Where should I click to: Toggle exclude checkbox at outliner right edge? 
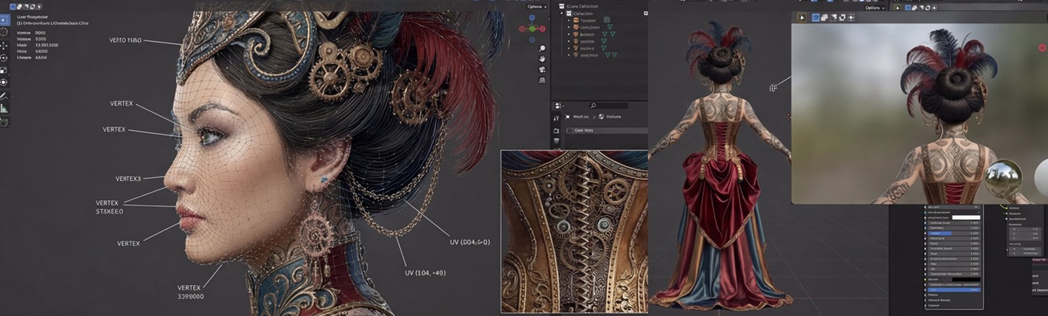[645, 14]
